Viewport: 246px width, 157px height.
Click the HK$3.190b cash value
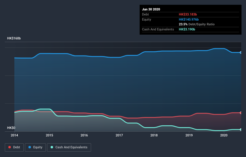187,29
